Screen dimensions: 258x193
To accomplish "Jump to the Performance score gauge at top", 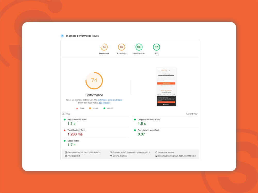I will click(104, 47).
